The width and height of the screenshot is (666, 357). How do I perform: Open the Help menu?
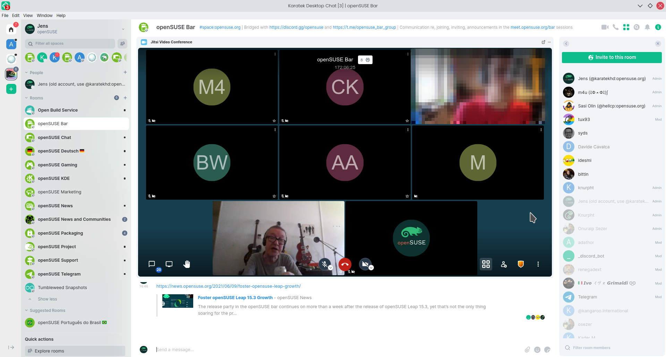61,16
